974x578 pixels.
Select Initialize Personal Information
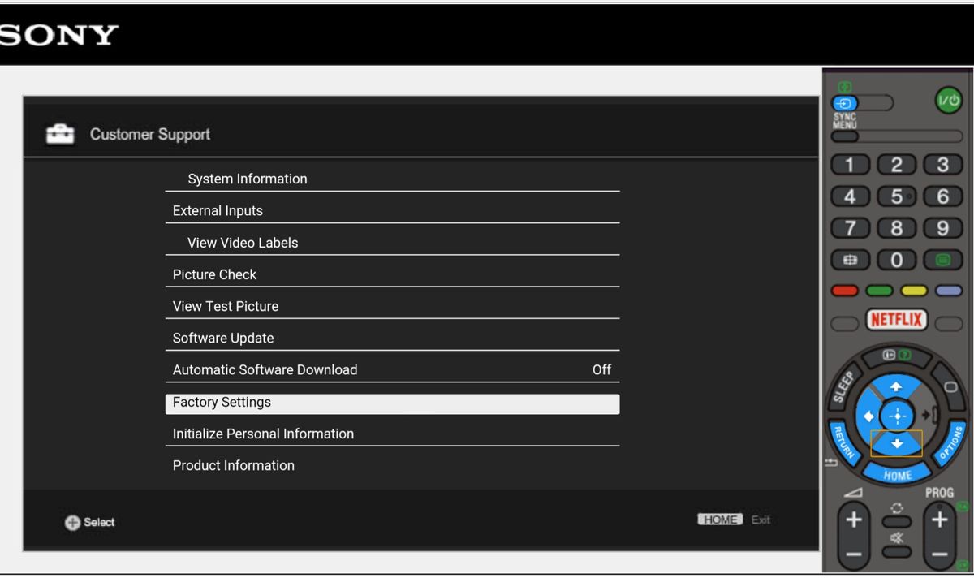392,434
